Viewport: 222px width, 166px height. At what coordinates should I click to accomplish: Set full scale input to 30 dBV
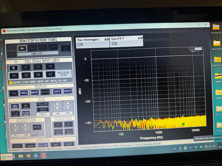click(x=26, y=75)
